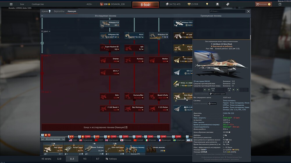Open the help question mark icon

(280, 4)
